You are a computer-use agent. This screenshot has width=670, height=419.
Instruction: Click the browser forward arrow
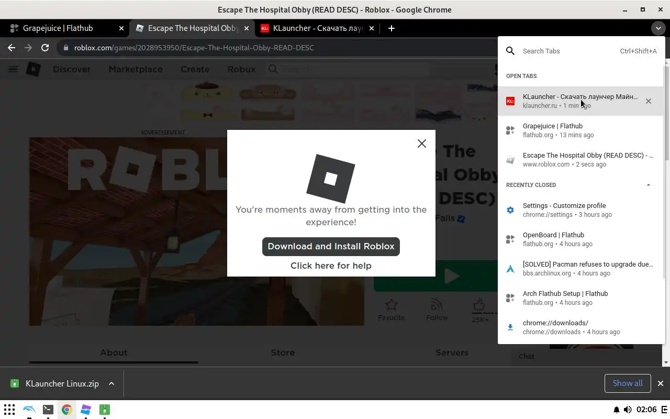coord(28,48)
